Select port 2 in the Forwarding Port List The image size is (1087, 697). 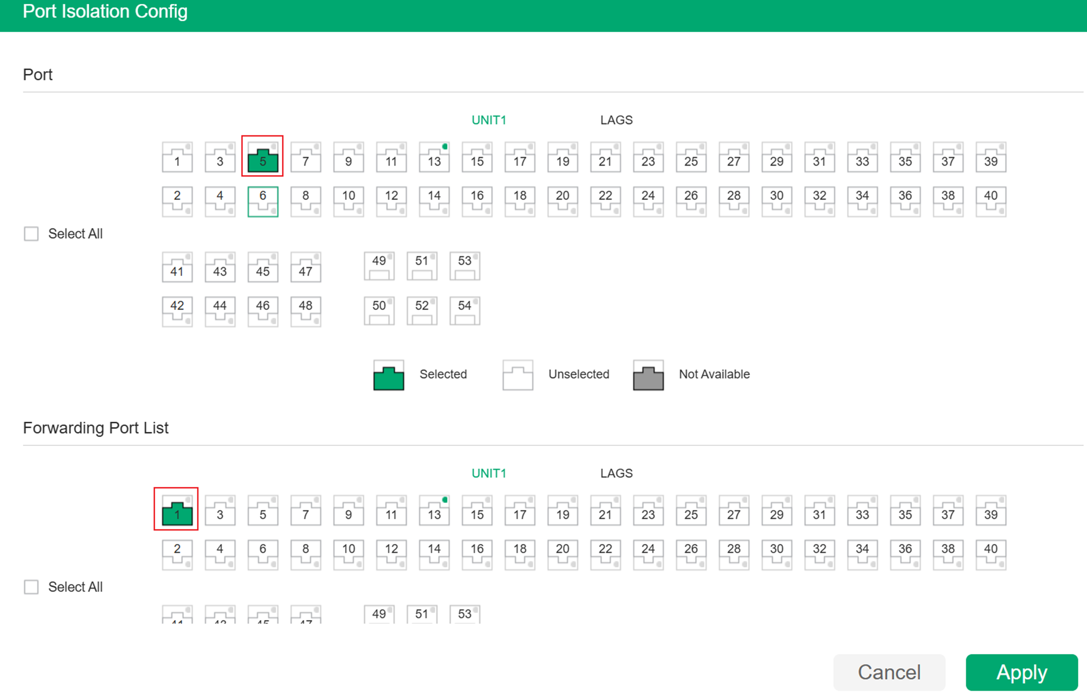177,554
